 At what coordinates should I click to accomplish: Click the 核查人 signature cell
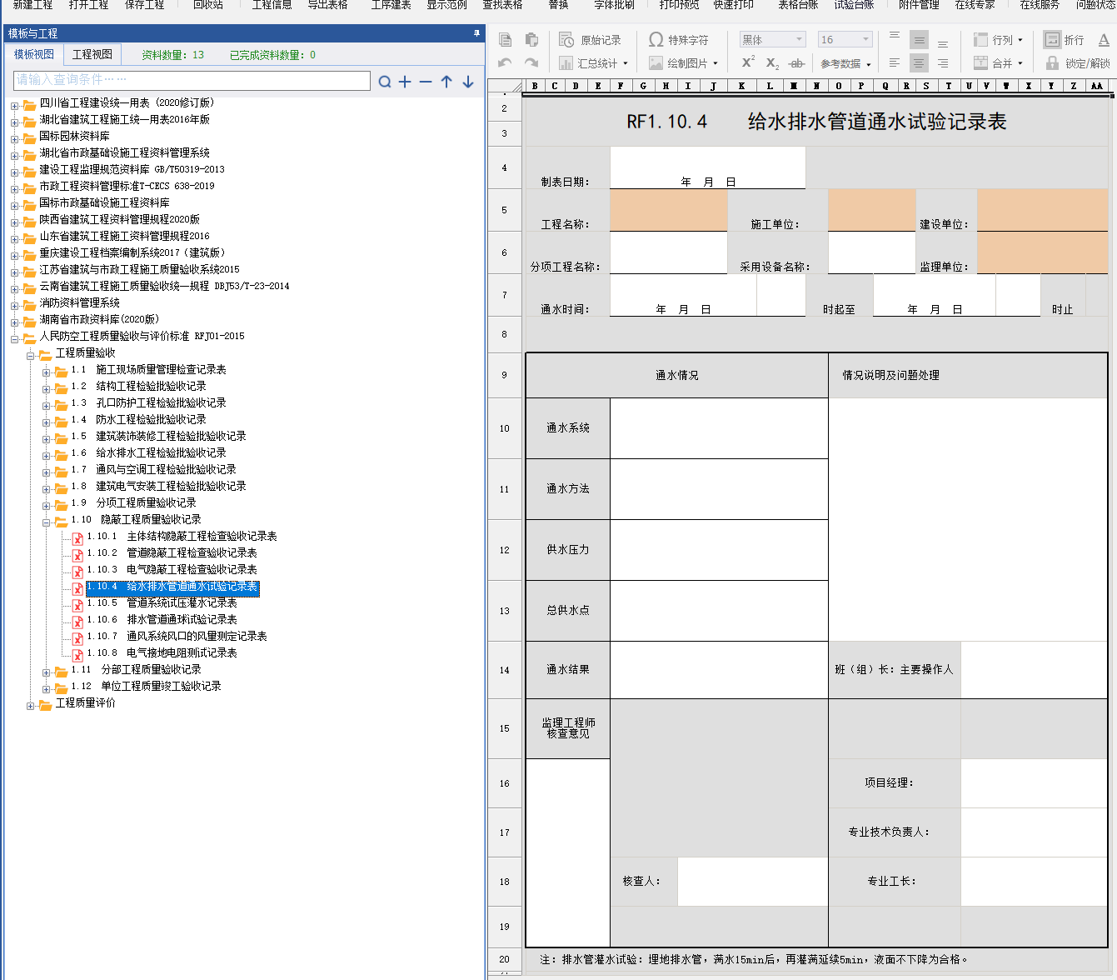[753, 881]
